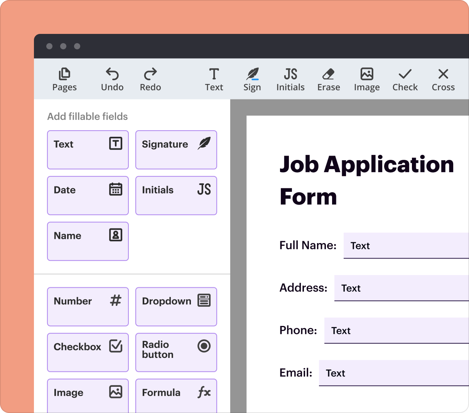Select the Sign tool
469x413 pixels.
pyautogui.click(x=252, y=79)
